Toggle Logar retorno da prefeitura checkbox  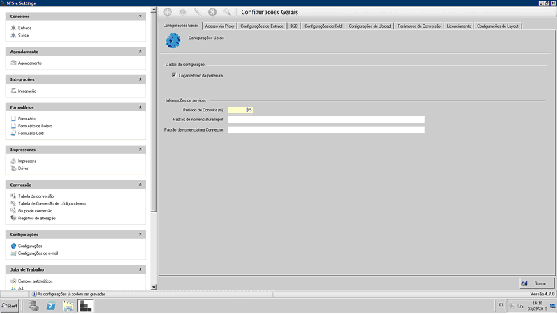[x=174, y=75]
